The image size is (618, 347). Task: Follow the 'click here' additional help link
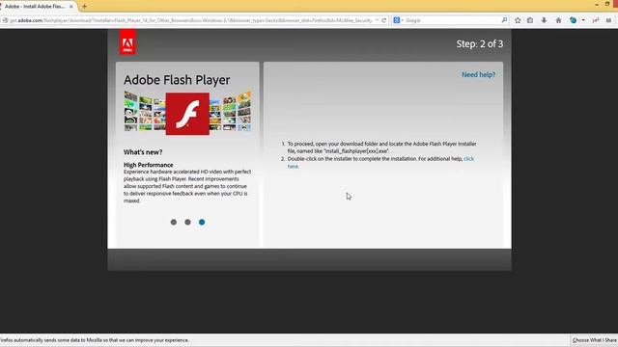click(x=468, y=159)
